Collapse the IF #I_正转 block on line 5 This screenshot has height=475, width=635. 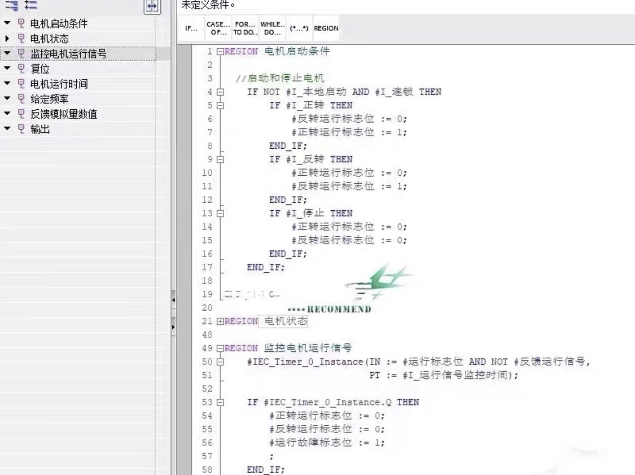(x=220, y=105)
